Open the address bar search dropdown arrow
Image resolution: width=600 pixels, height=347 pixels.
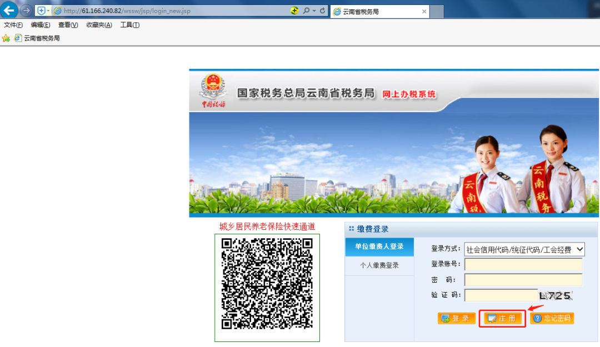pos(314,11)
